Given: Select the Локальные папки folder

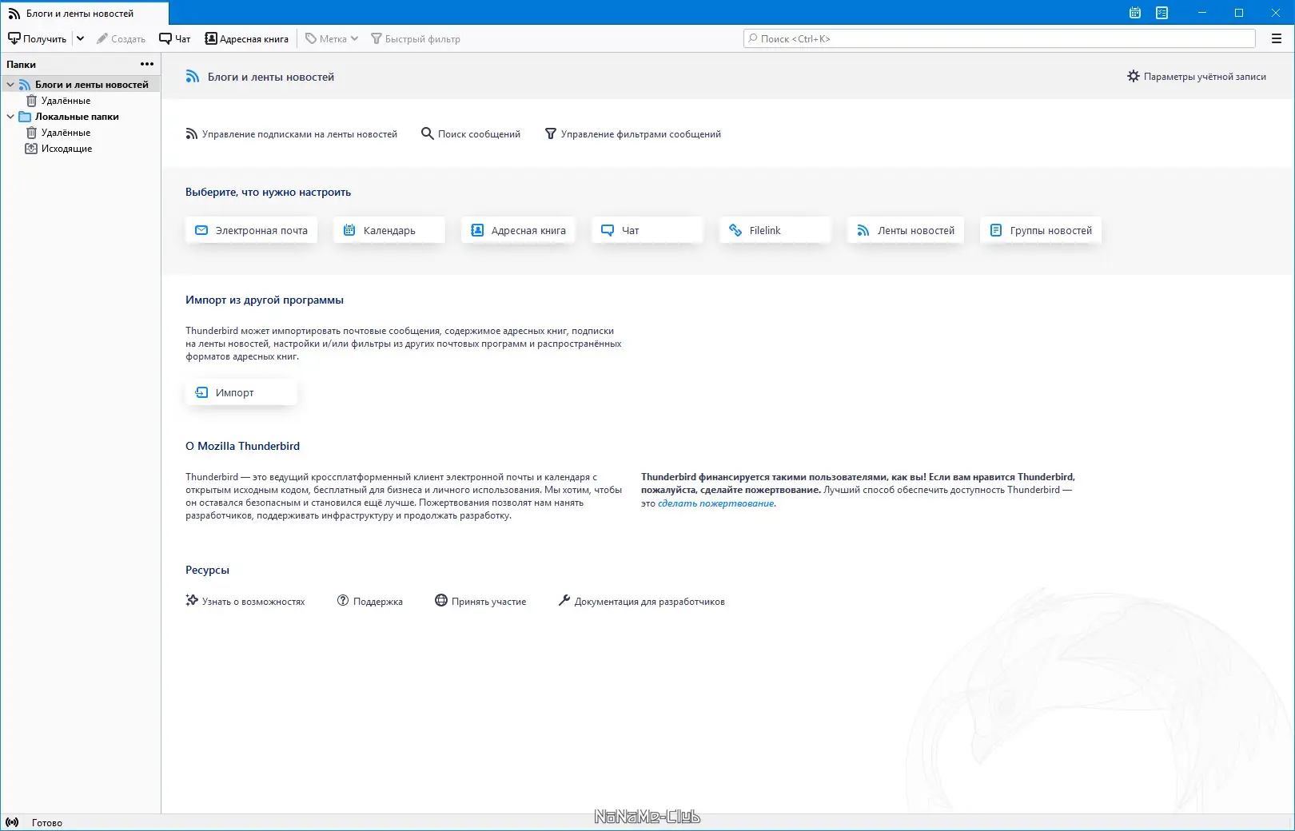Looking at the screenshot, I should click(77, 117).
